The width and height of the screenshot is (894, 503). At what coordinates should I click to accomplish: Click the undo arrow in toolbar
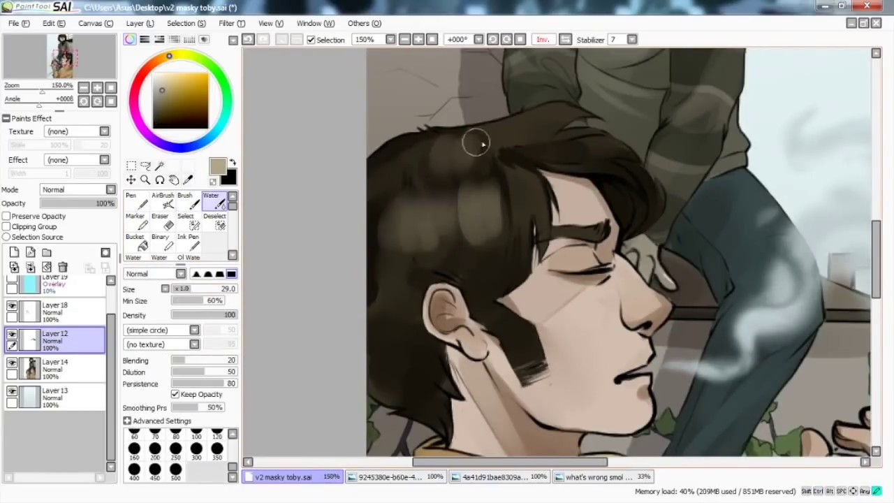coord(248,39)
